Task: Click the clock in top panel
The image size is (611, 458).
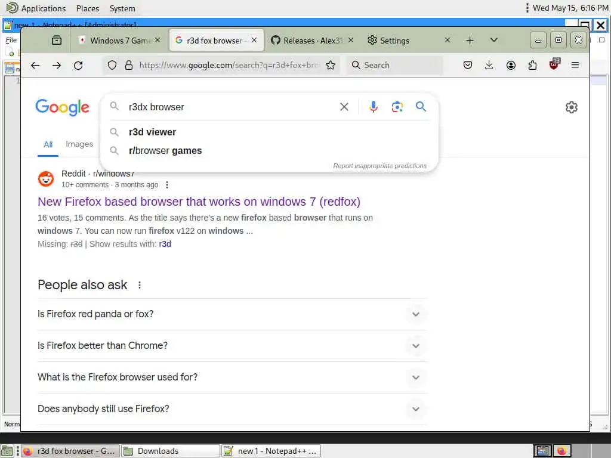Action: click(570, 8)
